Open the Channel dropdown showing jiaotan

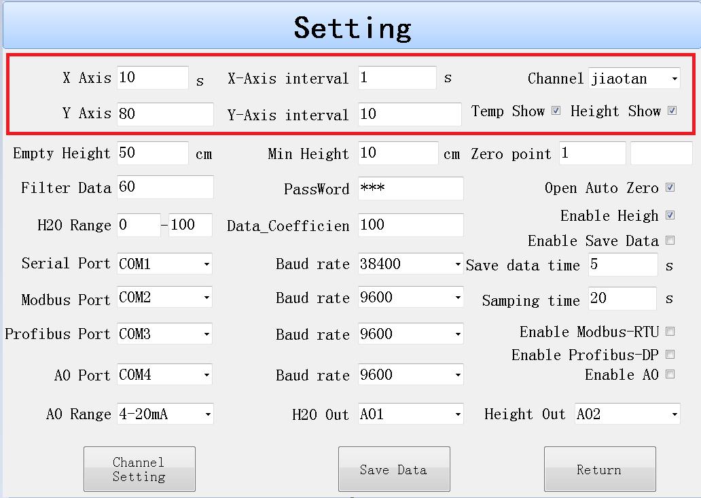[634, 79]
